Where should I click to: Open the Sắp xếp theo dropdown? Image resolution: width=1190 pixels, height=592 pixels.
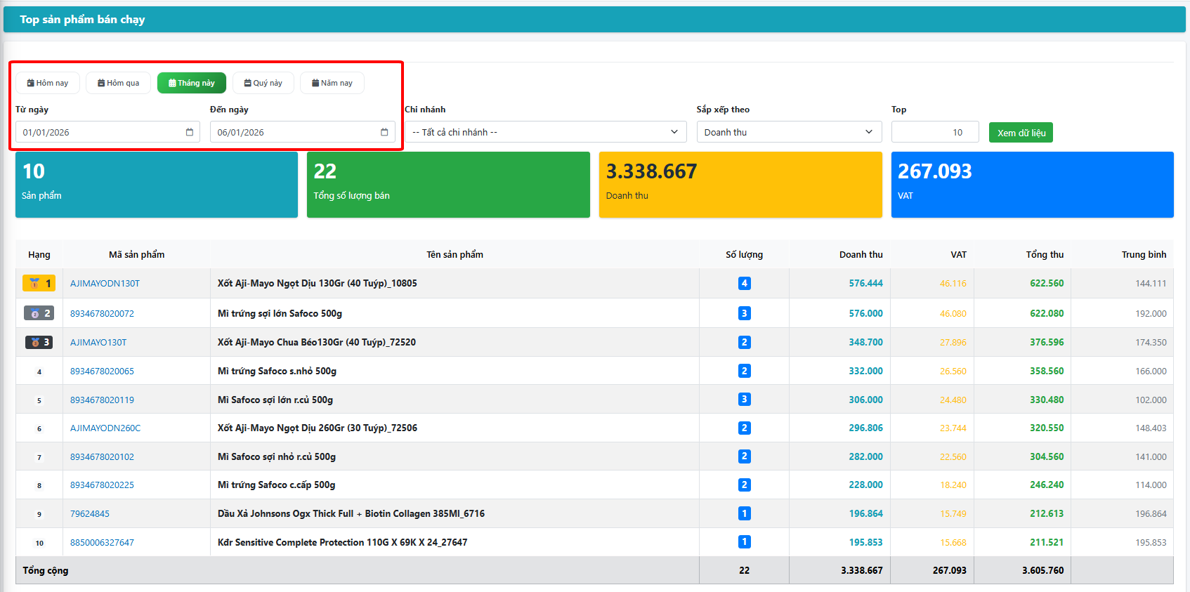pos(788,132)
